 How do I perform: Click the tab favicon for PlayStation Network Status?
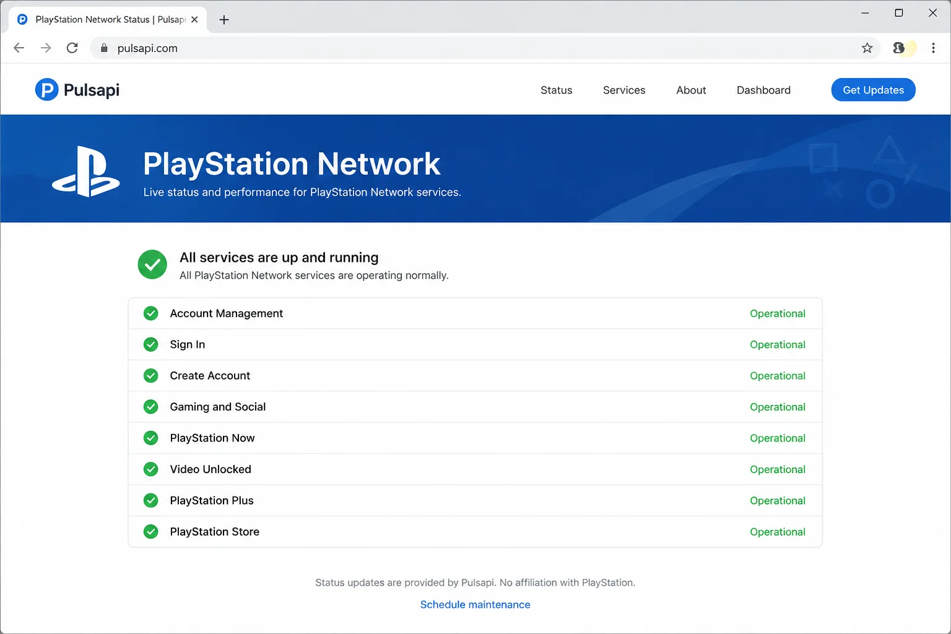(22, 19)
